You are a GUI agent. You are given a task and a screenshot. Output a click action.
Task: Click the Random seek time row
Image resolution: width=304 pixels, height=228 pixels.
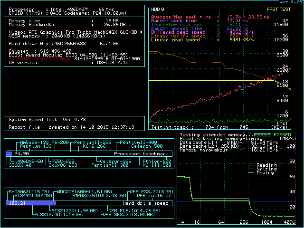tap(199, 21)
